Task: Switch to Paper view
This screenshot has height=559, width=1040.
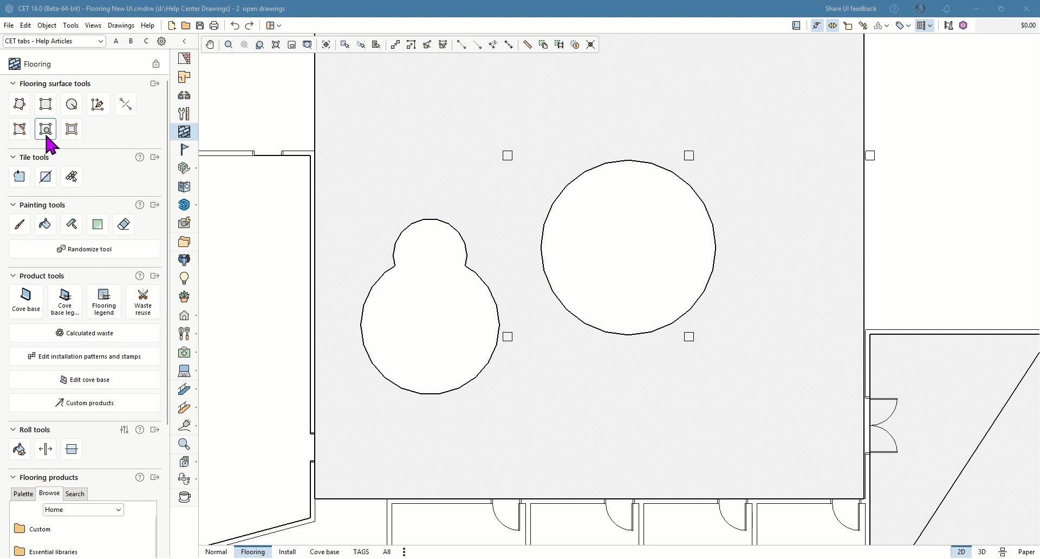Action: click(x=1026, y=552)
